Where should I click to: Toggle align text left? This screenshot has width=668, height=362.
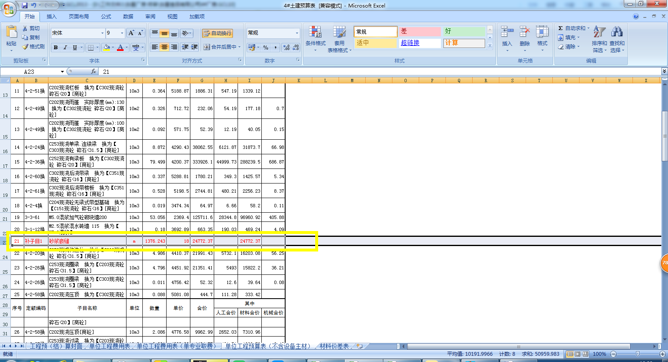(155, 47)
